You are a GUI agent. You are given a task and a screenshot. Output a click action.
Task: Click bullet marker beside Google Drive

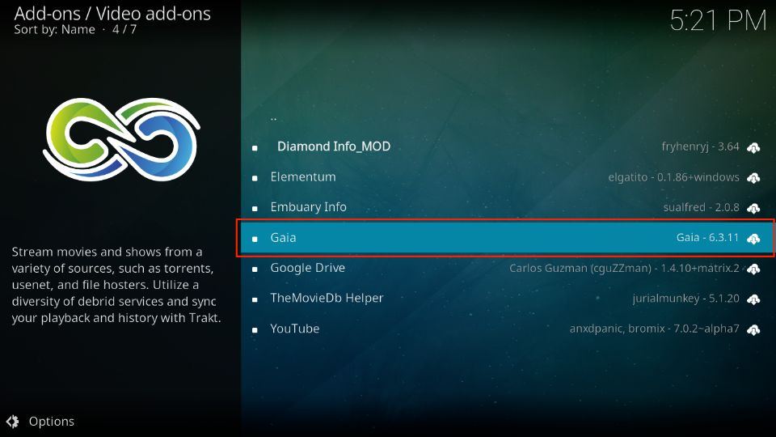pos(255,269)
